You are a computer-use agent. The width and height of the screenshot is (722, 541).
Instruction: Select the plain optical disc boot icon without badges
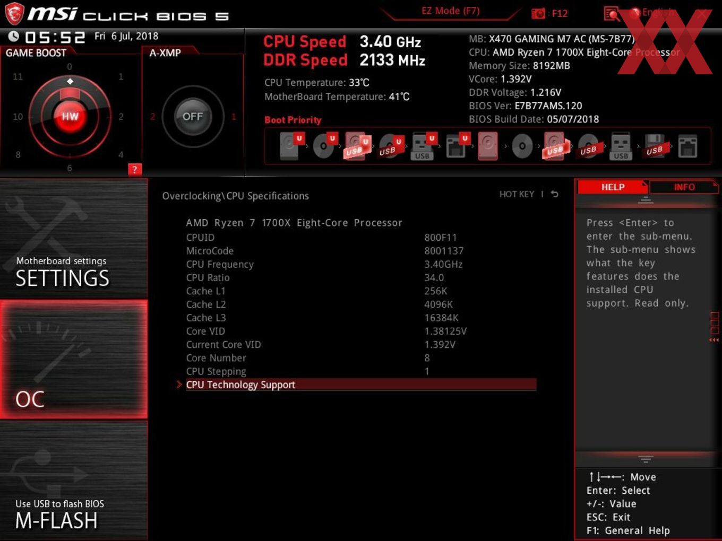(522, 146)
